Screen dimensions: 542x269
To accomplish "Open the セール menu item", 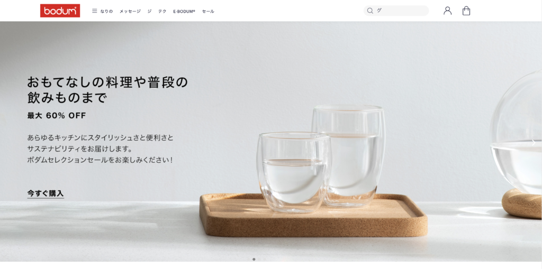I will tap(208, 12).
